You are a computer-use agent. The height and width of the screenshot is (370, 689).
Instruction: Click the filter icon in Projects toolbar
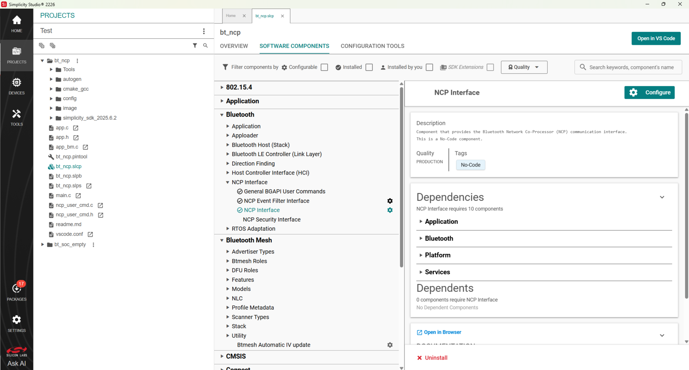click(195, 46)
